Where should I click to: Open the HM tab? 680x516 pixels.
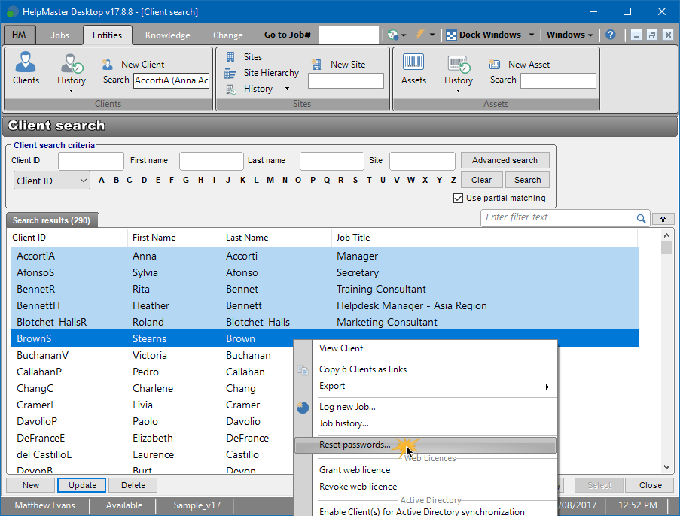[x=19, y=35]
